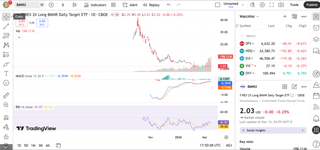Click the red 2.03 price label on scale
This screenshot has width=320, height=150.
[x=223, y=66]
